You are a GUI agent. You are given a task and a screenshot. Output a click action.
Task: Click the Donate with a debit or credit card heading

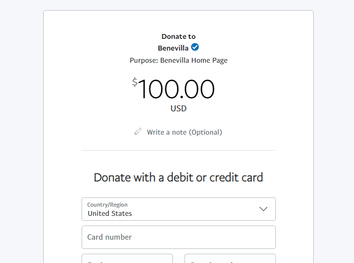178,177
